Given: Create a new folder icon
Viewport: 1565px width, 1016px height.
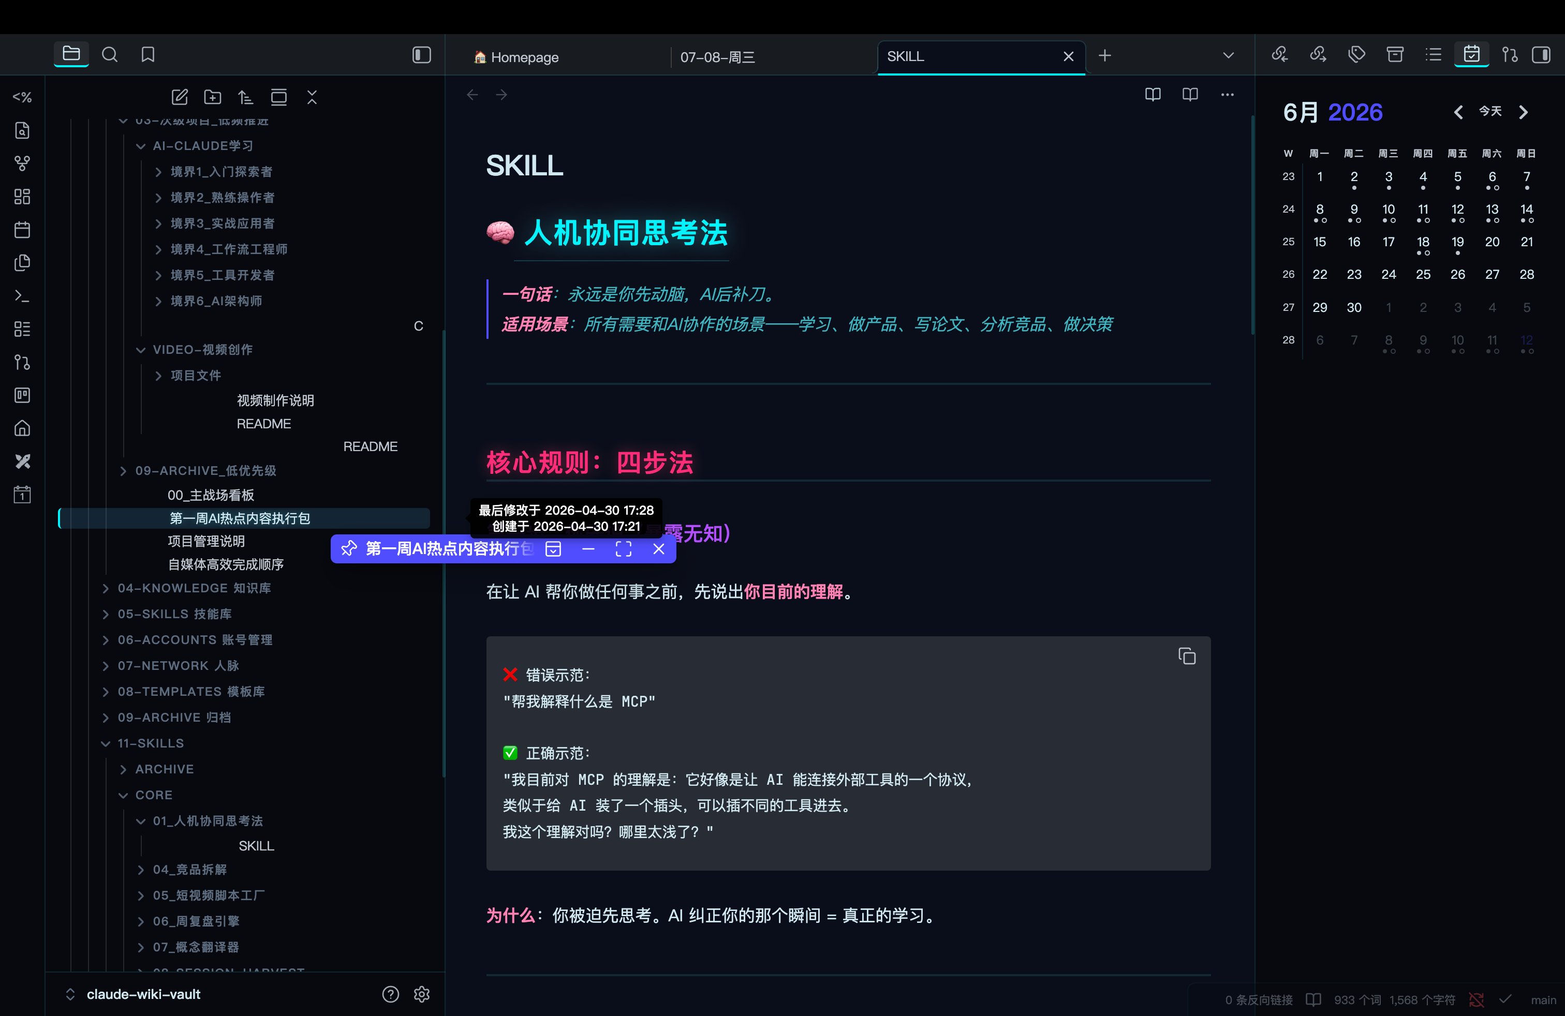Looking at the screenshot, I should pos(212,97).
